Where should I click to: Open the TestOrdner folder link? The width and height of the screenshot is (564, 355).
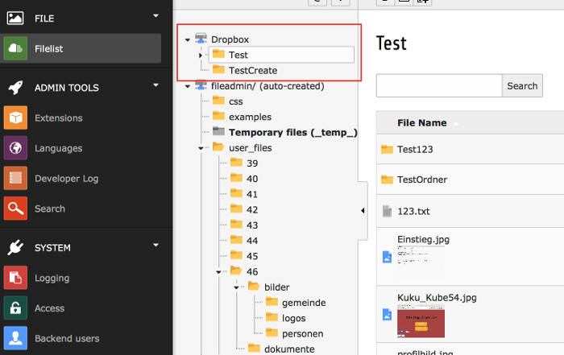pyautogui.click(x=422, y=180)
